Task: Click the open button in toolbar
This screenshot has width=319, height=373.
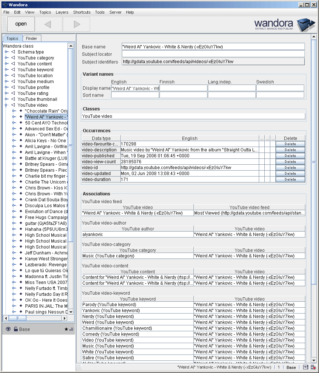Action: [x=21, y=24]
